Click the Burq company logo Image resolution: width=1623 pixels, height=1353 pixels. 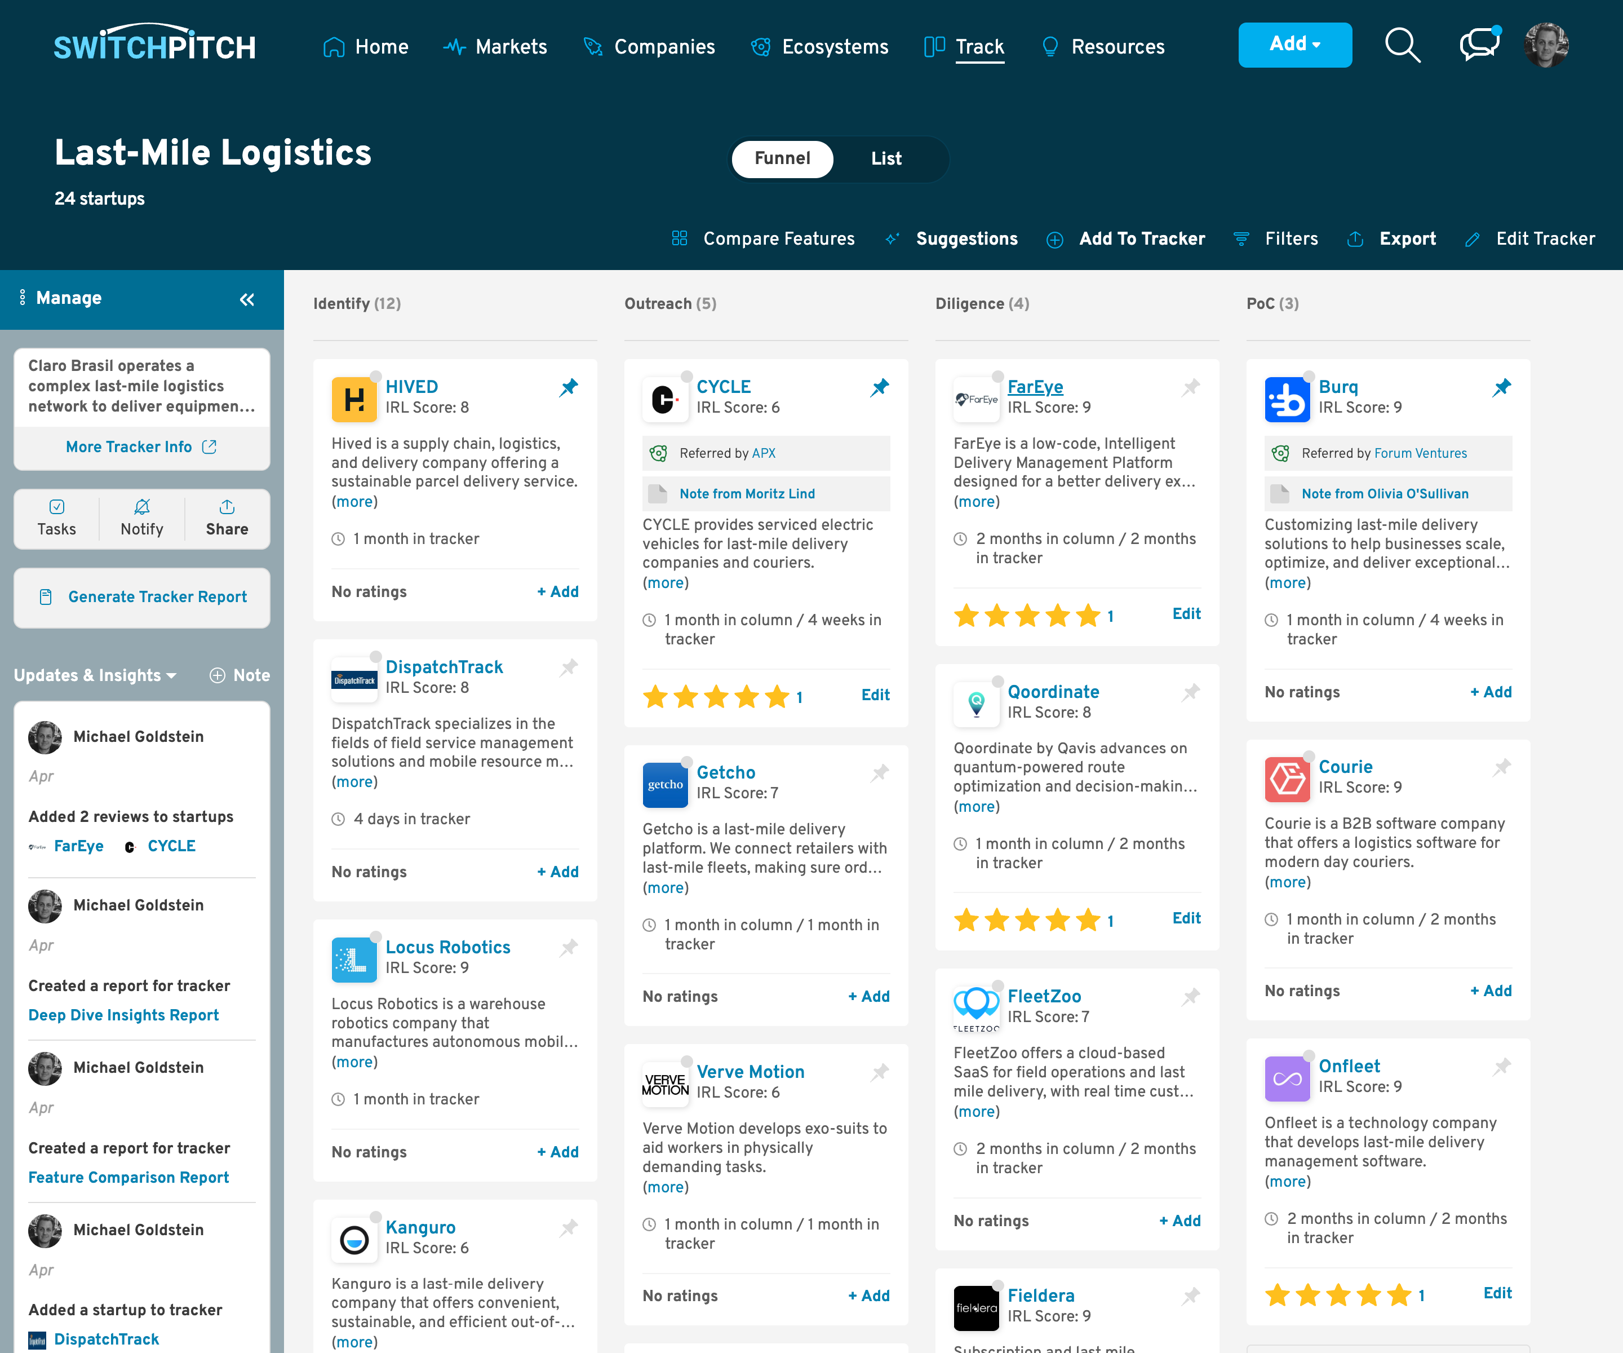pyautogui.click(x=1287, y=399)
